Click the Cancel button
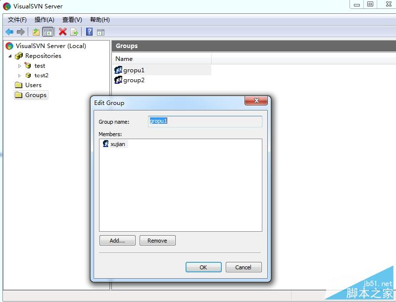The height and width of the screenshot is (302, 396). (244, 267)
